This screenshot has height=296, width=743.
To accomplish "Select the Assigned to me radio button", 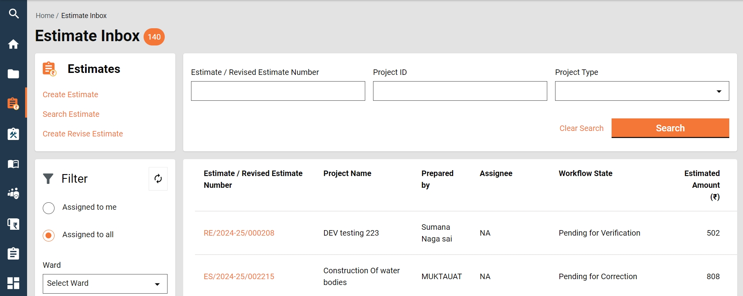I will tap(49, 208).
